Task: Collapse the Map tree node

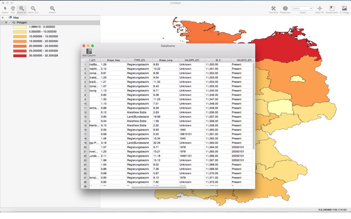Action: 3,18
